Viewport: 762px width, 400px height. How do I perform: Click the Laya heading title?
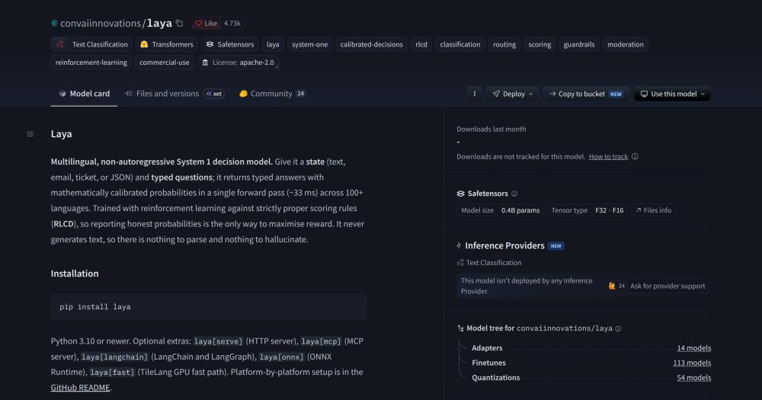click(x=61, y=133)
